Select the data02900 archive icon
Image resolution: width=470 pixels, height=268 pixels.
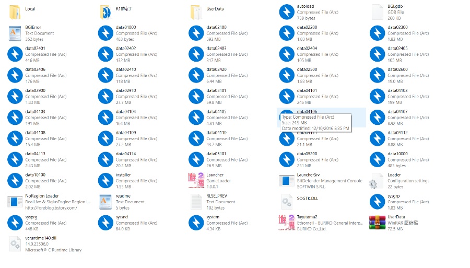point(15,96)
